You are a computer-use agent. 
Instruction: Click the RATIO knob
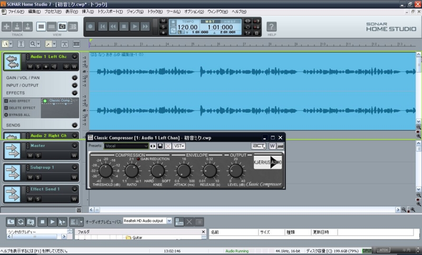tap(131, 171)
